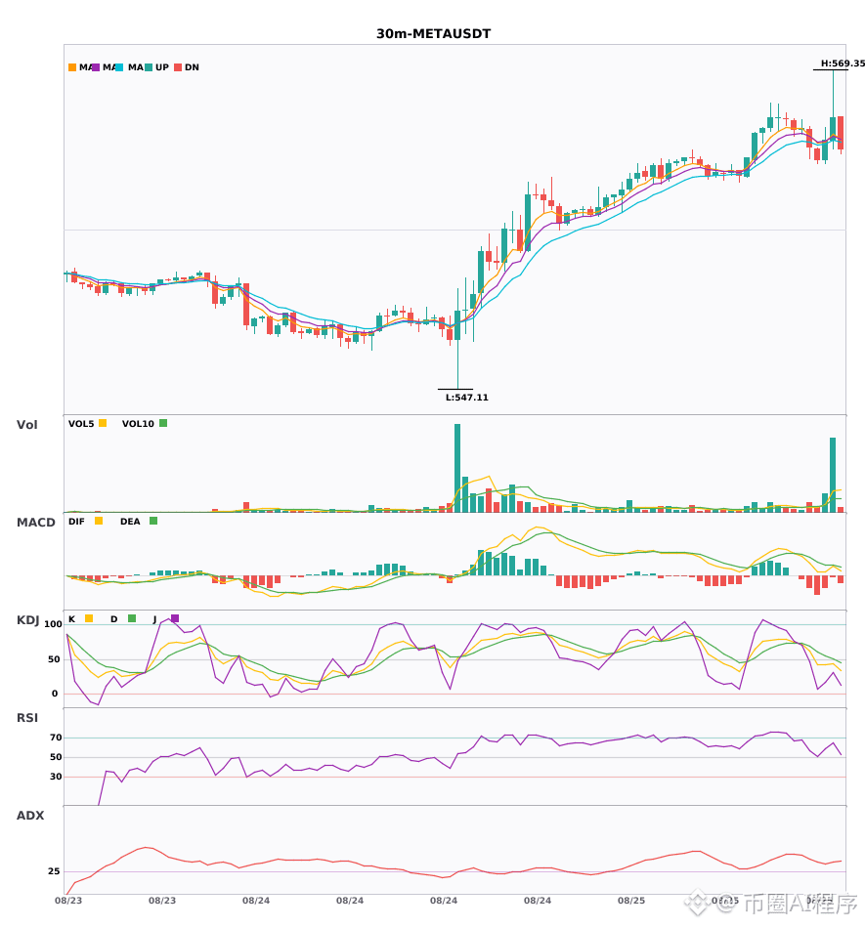Click the ADX panel label
This screenshot has height=928, width=865.
pos(30,816)
